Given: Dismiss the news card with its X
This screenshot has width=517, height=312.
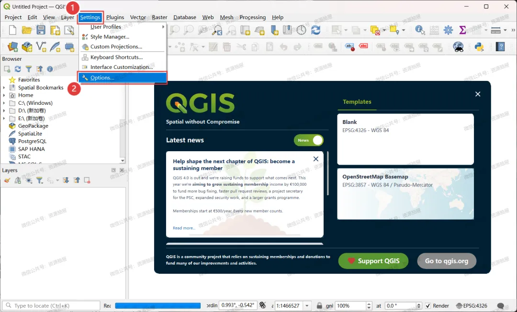Looking at the screenshot, I should [315, 159].
